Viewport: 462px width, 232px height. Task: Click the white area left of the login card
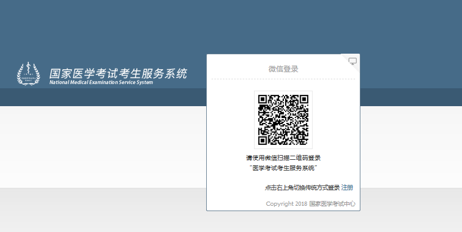(103, 147)
